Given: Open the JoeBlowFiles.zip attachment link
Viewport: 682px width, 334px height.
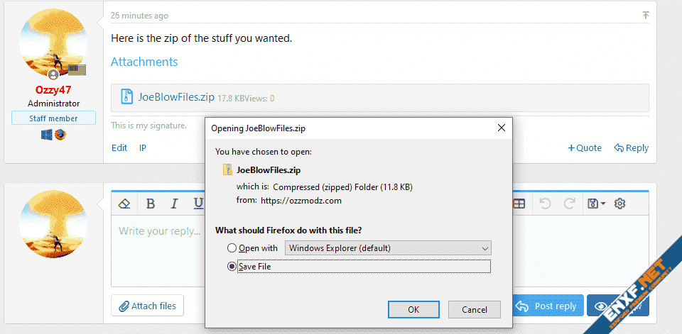Looking at the screenshot, I should click(x=176, y=97).
